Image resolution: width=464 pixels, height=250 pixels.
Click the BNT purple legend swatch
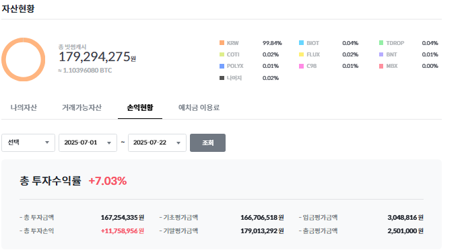coord(381,54)
